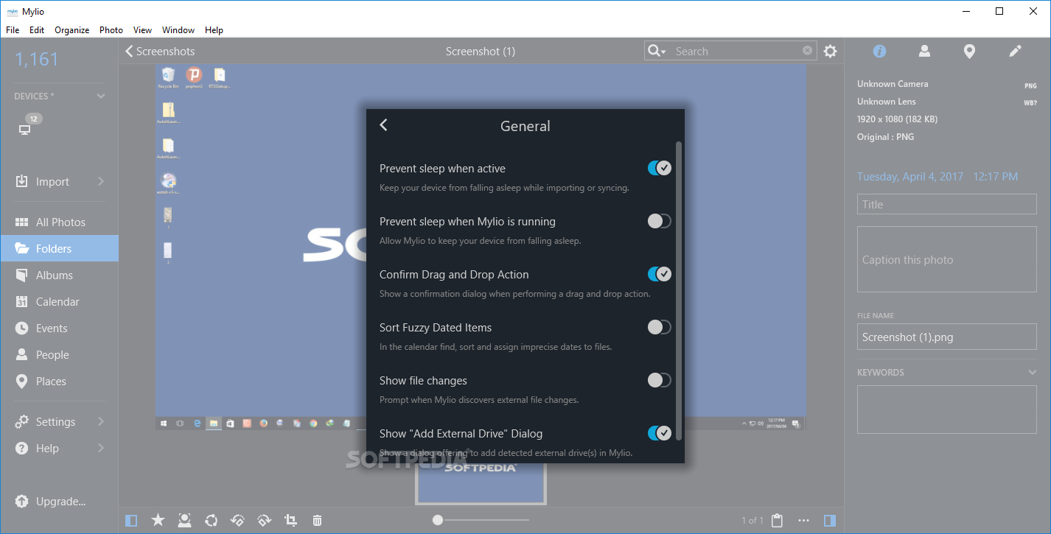This screenshot has height=534, width=1051.
Task: Click the face tagging icon in the bottom toolbar
Action: click(x=184, y=521)
